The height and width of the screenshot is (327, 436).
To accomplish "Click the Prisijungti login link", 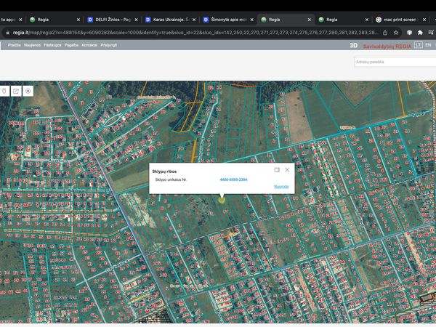I will 109,45.
